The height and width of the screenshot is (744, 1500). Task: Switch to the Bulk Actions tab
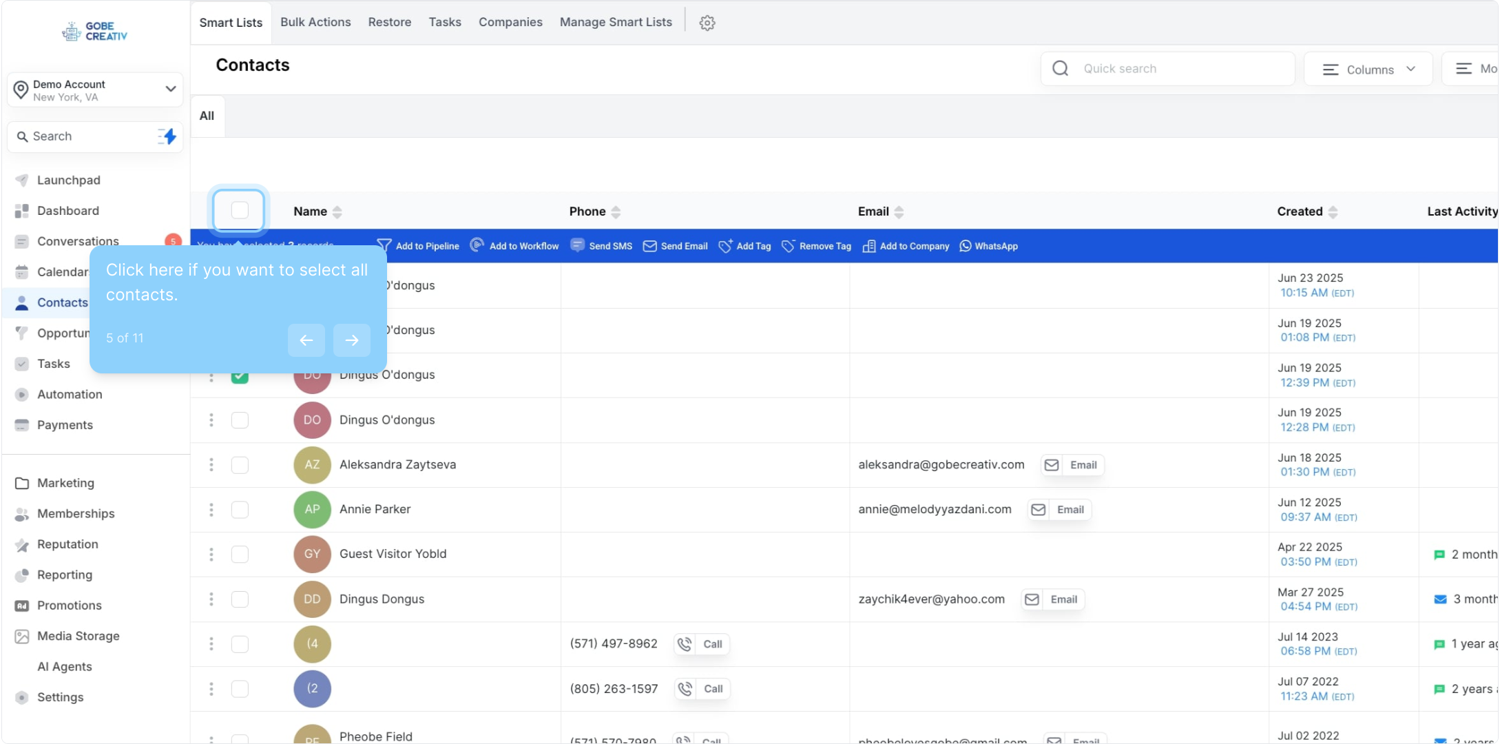[x=315, y=22]
